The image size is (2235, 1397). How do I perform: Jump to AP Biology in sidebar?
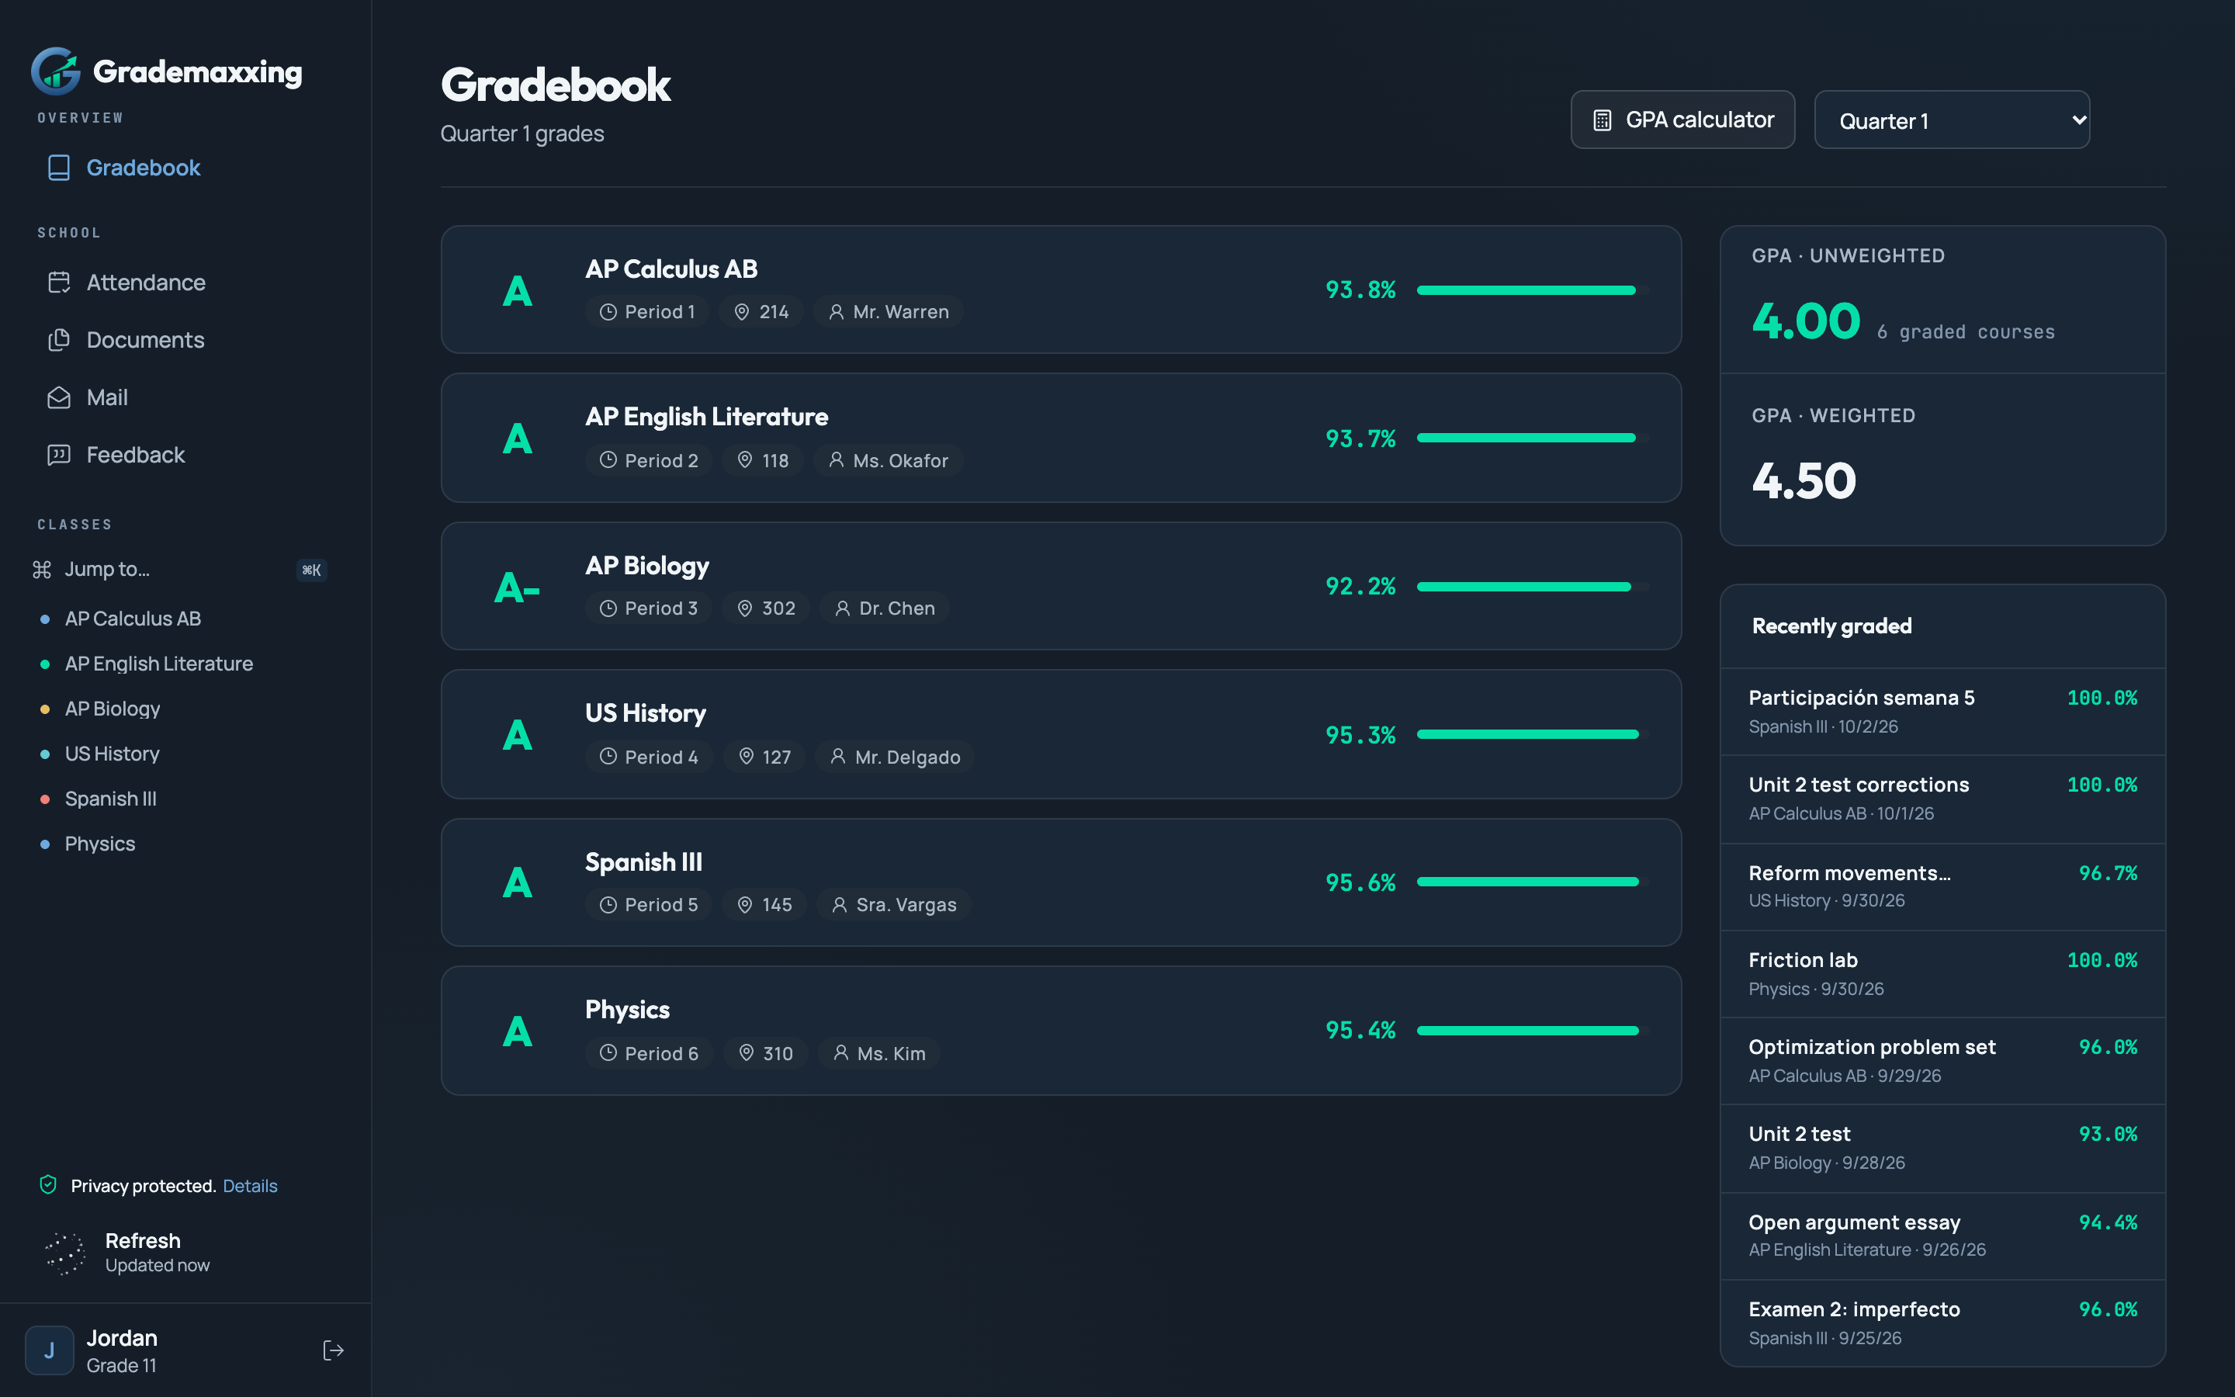113,709
